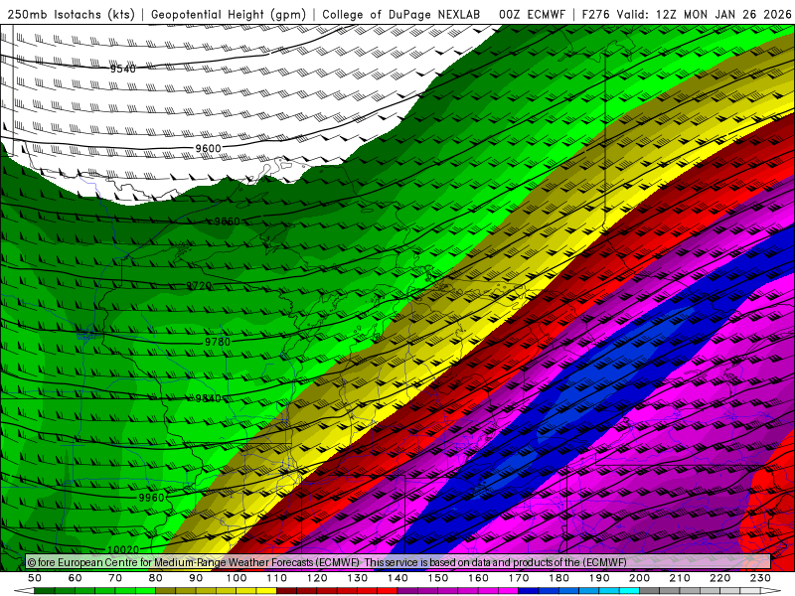Click the 9660 height contour label
Image resolution: width=795 pixels, height=596 pixels.
(x=227, y=222)
